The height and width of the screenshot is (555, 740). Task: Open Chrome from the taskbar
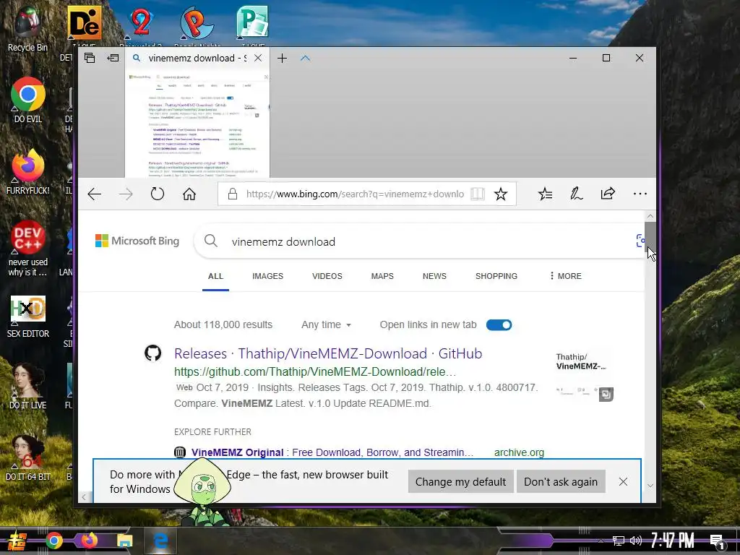tap(54, 541)
